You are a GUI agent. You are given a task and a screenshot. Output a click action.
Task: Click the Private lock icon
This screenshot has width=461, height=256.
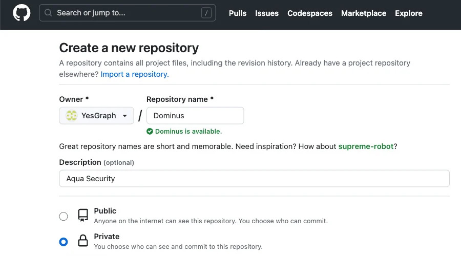tap(83, 241)
